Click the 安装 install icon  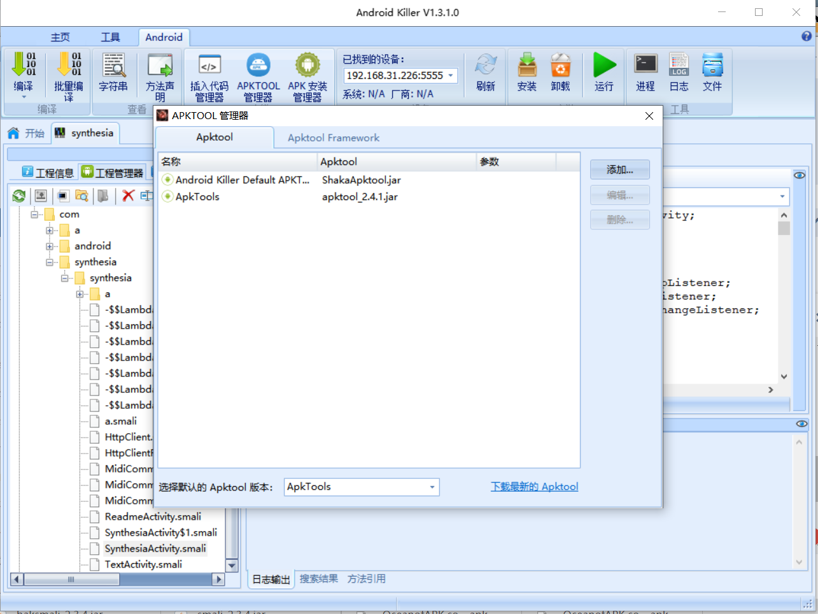coord(527,65)
